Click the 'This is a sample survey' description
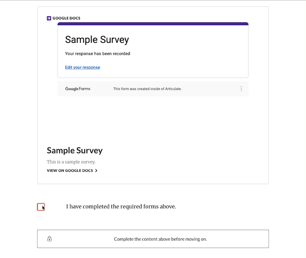This screenshot has width=306, height=258. coord(71,162)
